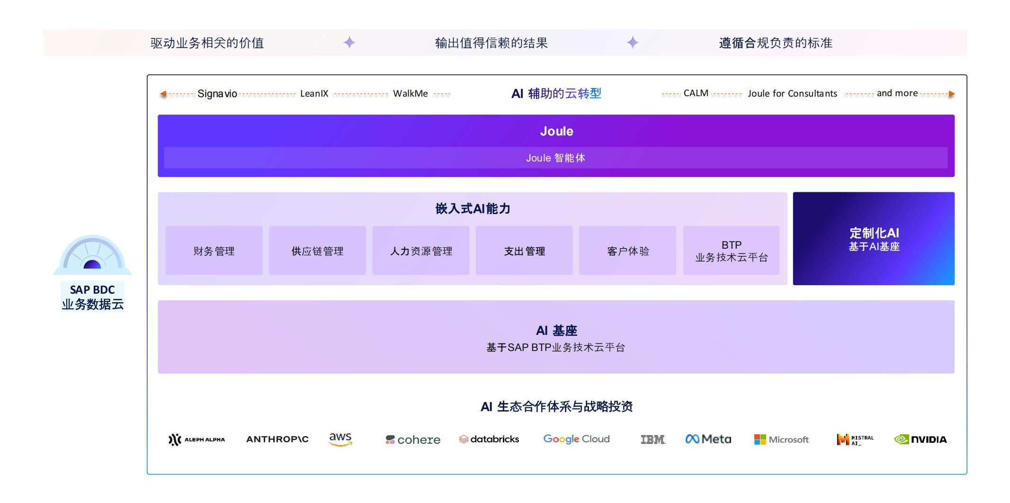Switch to the WalkMe label
This screenshot has width=1010, height=503.
pyautogui.click(x=411, y=93)
